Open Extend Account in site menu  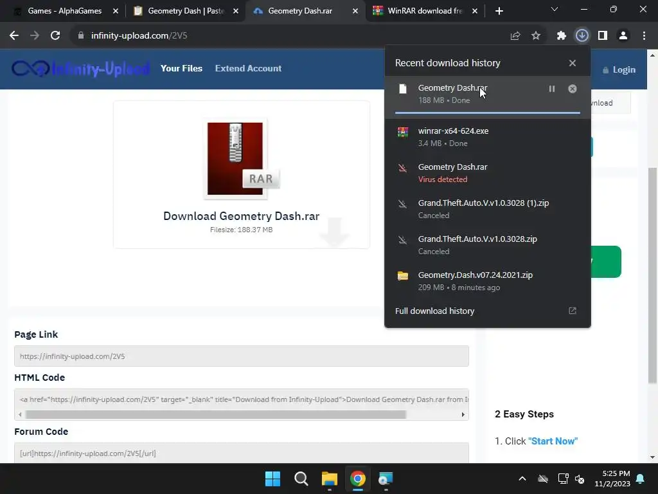(249, 68)
